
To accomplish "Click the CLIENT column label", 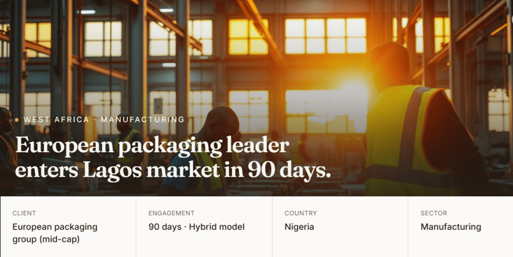I will [24, 213].
